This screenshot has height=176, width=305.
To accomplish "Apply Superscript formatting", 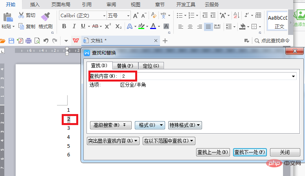I will click(108, 26).
